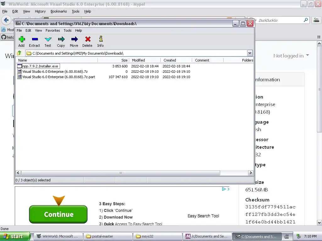Click the 5m toolbar icon in Mypal
The width and height of the screenshot is (322, 241).
pos(316,20)
